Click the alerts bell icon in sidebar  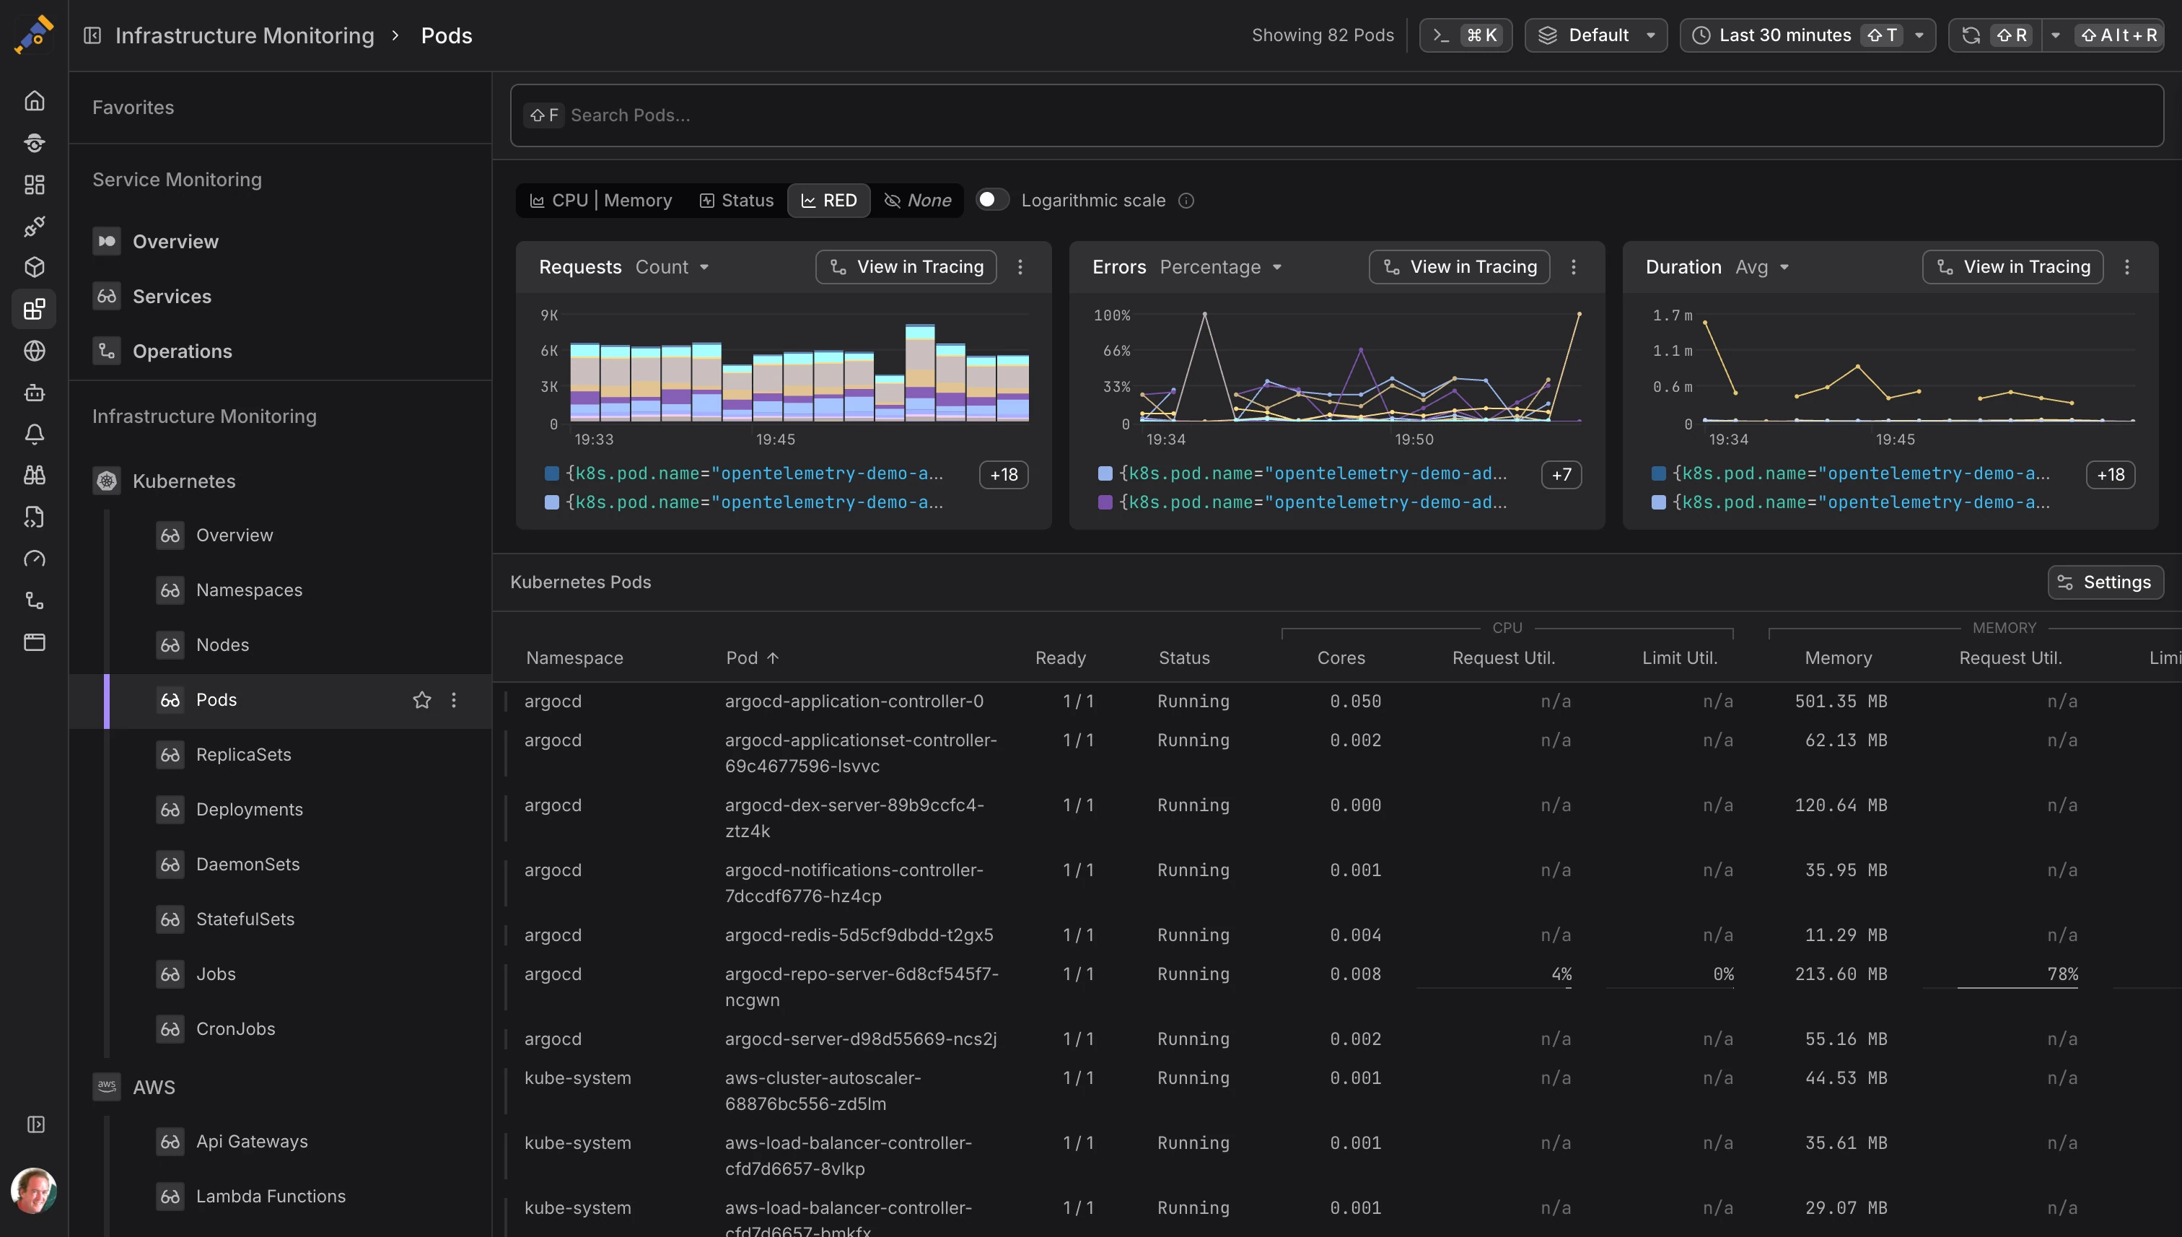click(x=34, y=434)
